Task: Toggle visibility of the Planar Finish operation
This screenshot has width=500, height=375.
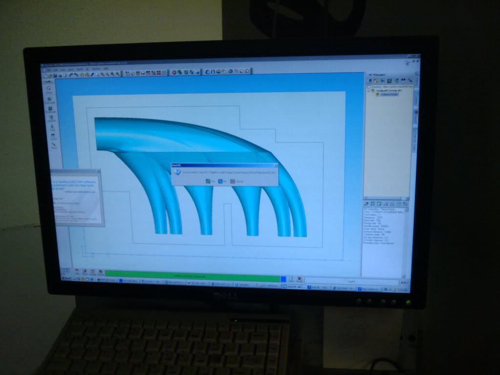Action: coord(377,94)
